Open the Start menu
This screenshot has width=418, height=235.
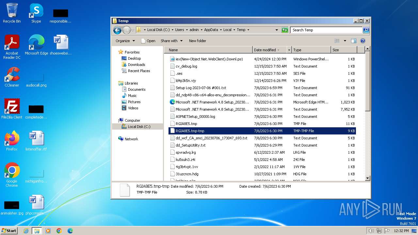tap(9, 231)
